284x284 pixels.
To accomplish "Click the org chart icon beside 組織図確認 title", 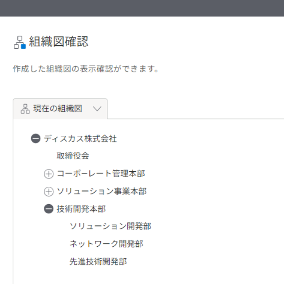I will coord(20,43).
